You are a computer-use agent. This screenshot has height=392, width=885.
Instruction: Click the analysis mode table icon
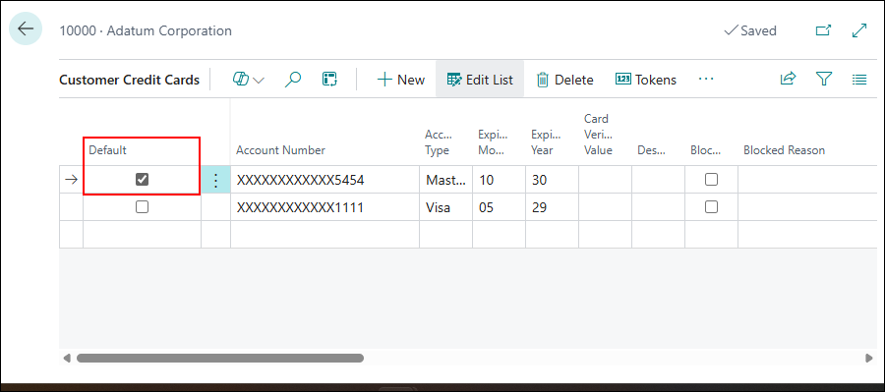(329, 80)
